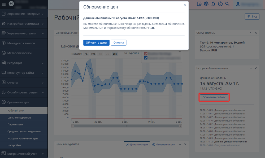
Task: Open the Цены конкурентов sidebar item
Action: pyautogui.click(x=24, y=118)
